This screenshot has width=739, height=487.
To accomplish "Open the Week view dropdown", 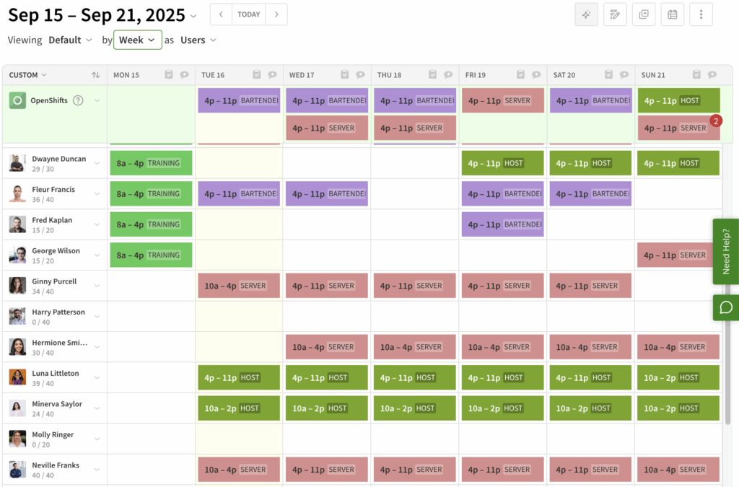I will [x=138, y=40].
